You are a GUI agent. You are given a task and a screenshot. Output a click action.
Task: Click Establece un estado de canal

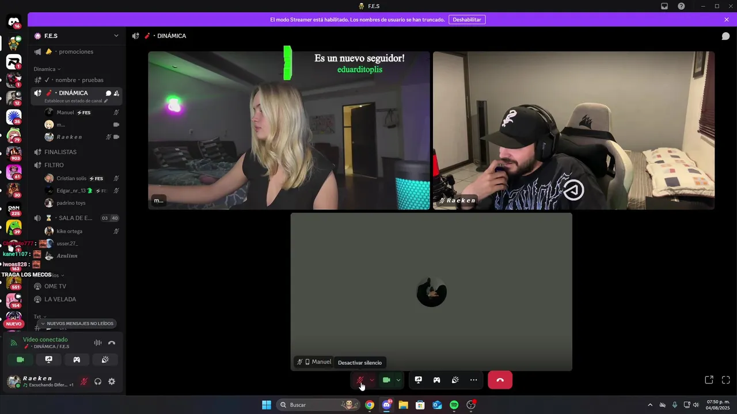pos(76,101)
